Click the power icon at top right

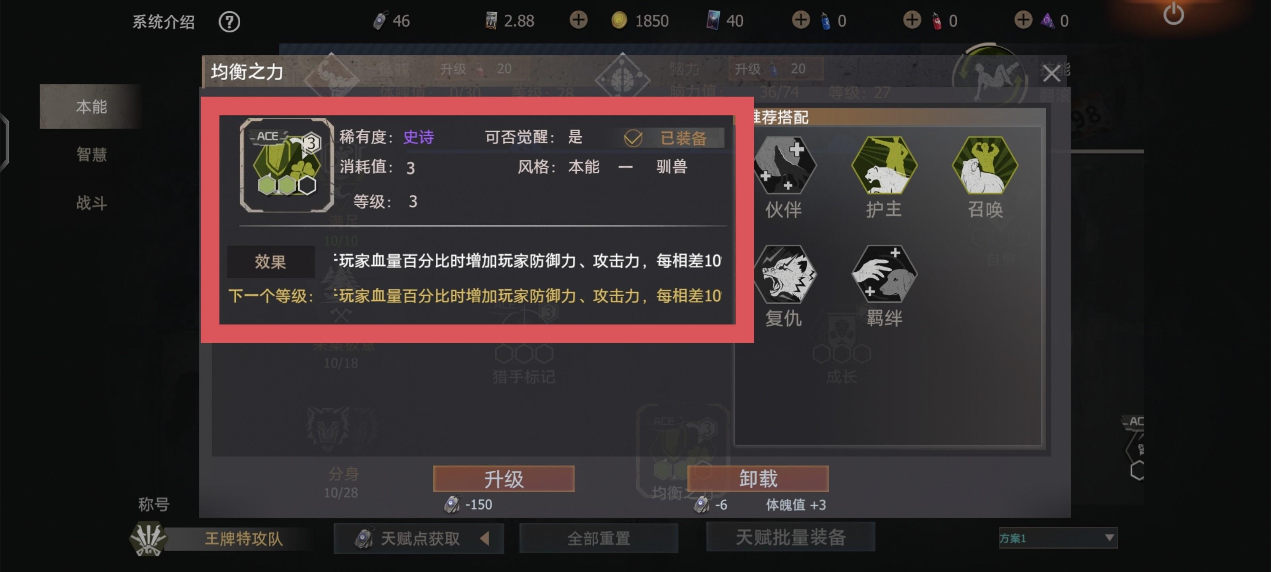coord(1173,14)
